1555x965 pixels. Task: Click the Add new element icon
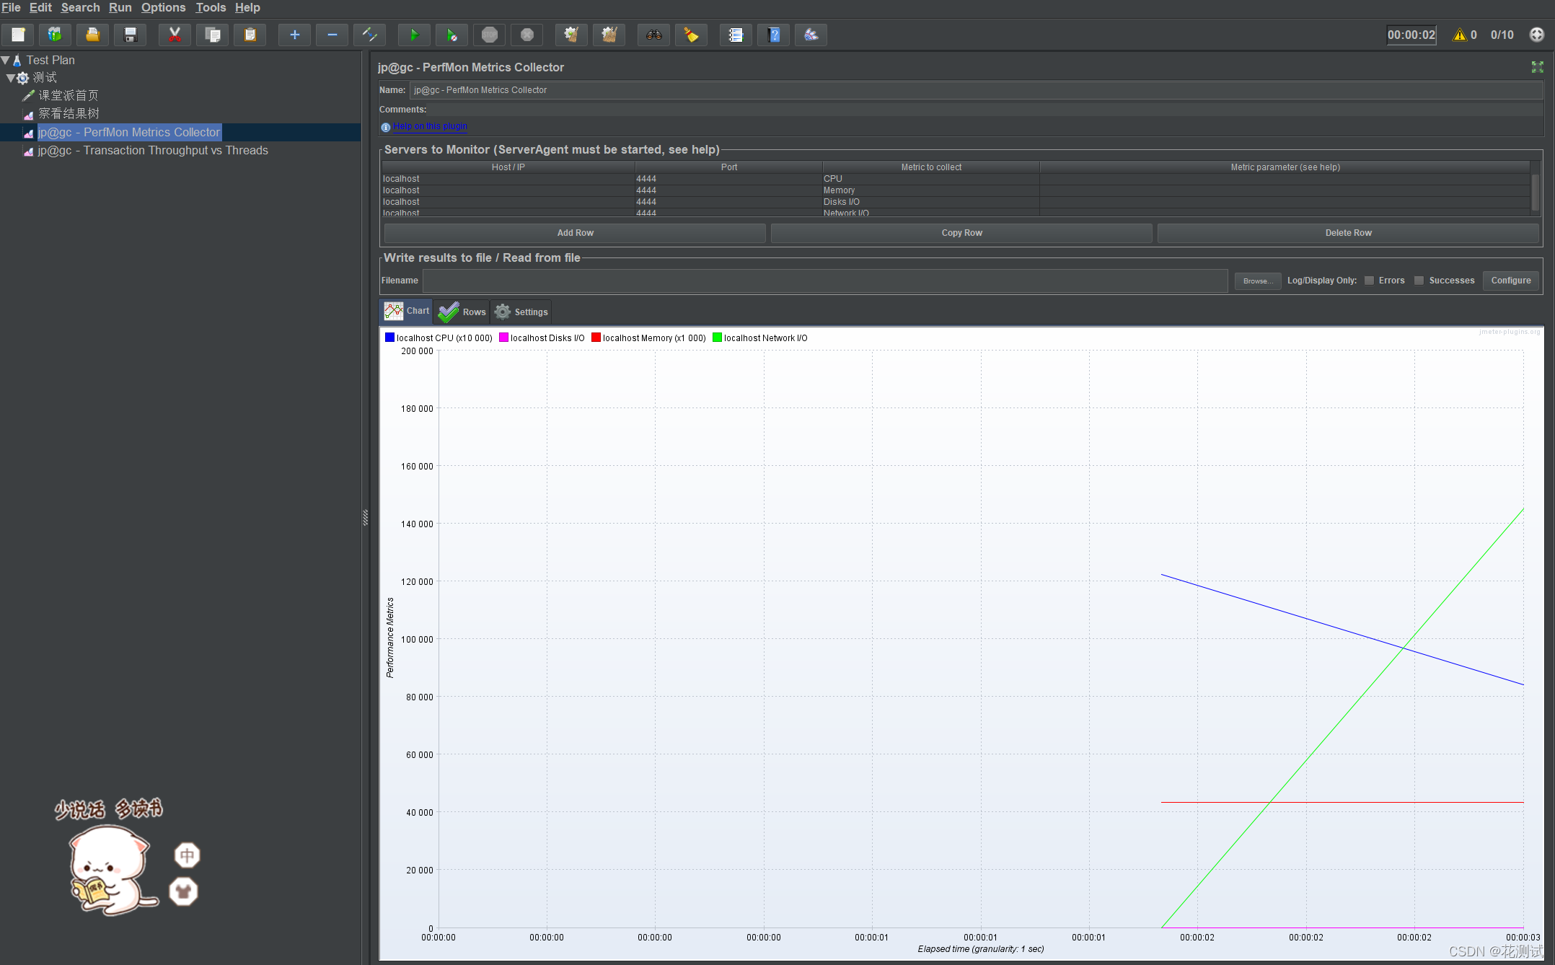click(x=294, y=35)
